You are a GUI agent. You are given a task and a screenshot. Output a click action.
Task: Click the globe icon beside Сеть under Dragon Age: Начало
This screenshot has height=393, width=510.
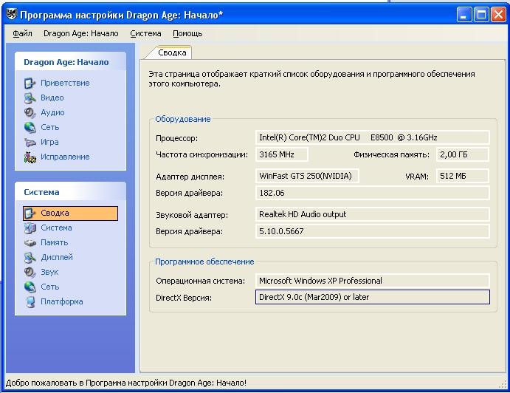30,127
